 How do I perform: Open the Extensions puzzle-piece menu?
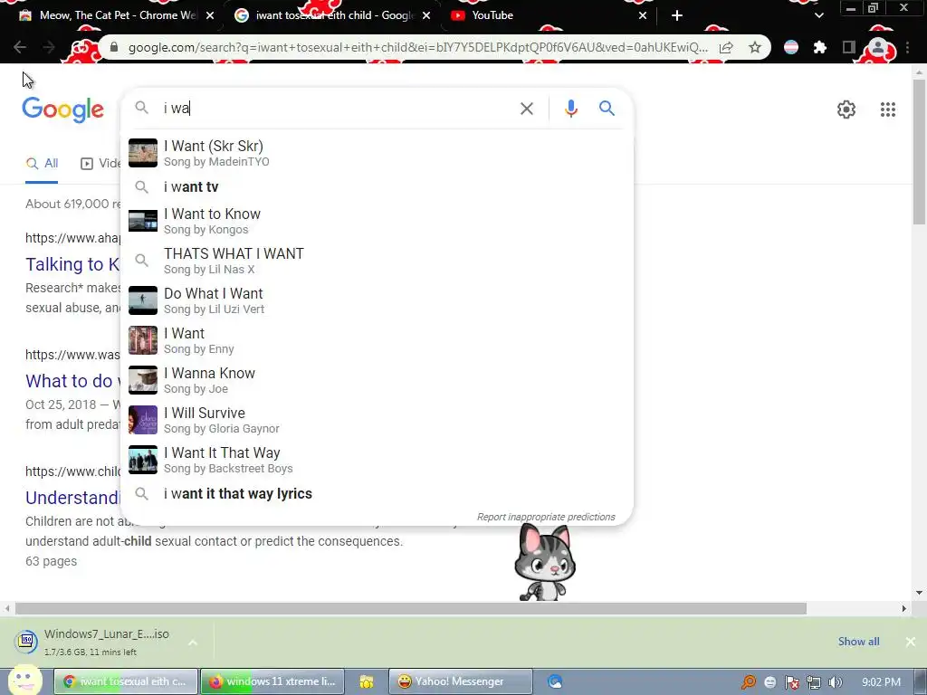click(820, 47)
